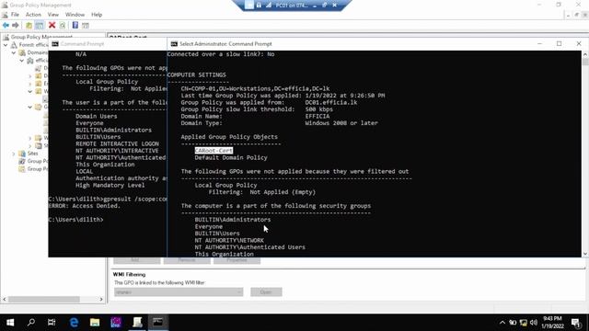
Task: Collapse the Domains node in console tree
Action: point(14,53)
